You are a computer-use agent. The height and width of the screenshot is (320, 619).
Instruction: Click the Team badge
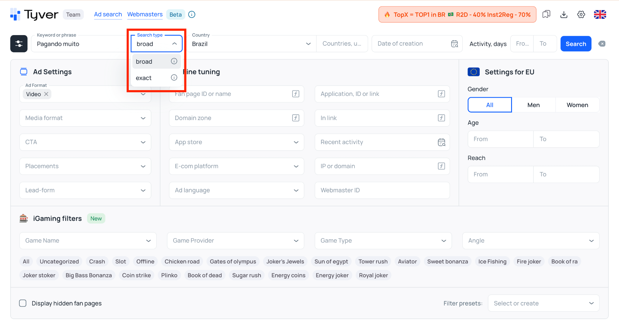point(73,15)
